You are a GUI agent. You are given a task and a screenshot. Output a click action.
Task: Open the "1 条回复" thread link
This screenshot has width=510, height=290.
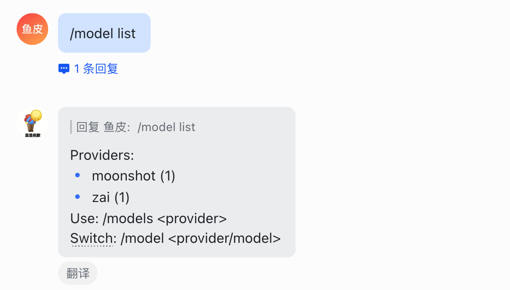coord(96,69)
